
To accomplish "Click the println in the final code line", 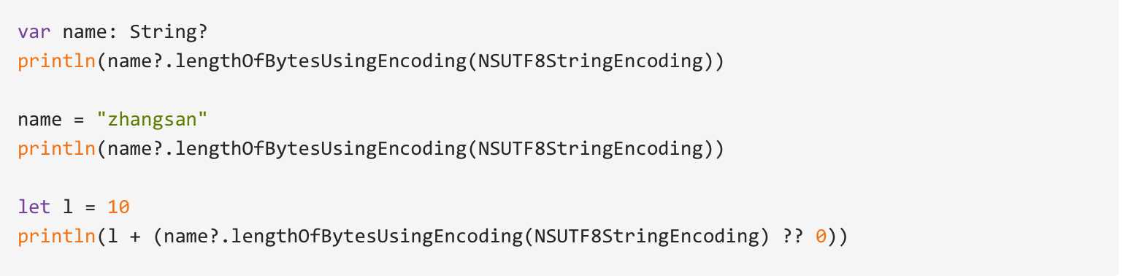I will click(x=57, y=237).
